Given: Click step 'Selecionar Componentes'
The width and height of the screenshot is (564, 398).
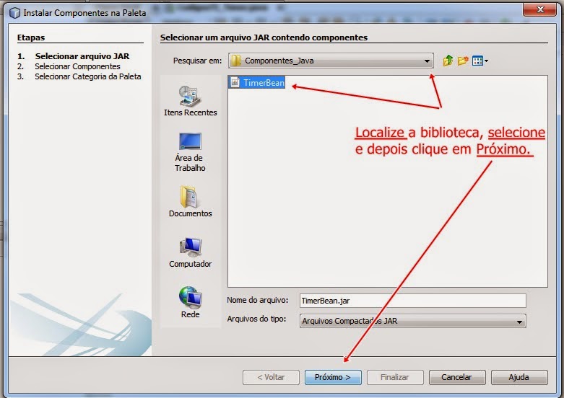Looking at the screenshot, I should click(77, 66).
